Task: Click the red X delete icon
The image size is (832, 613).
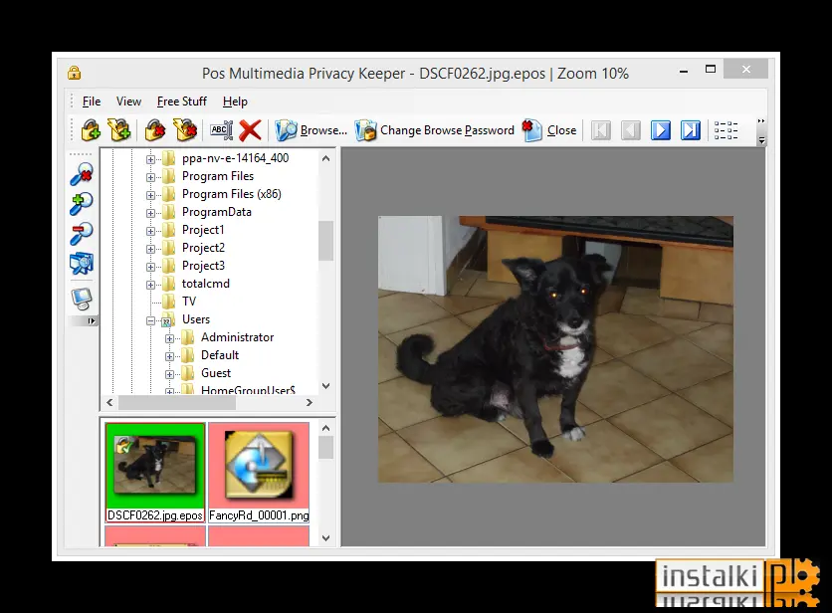Action: click(250, 130)
